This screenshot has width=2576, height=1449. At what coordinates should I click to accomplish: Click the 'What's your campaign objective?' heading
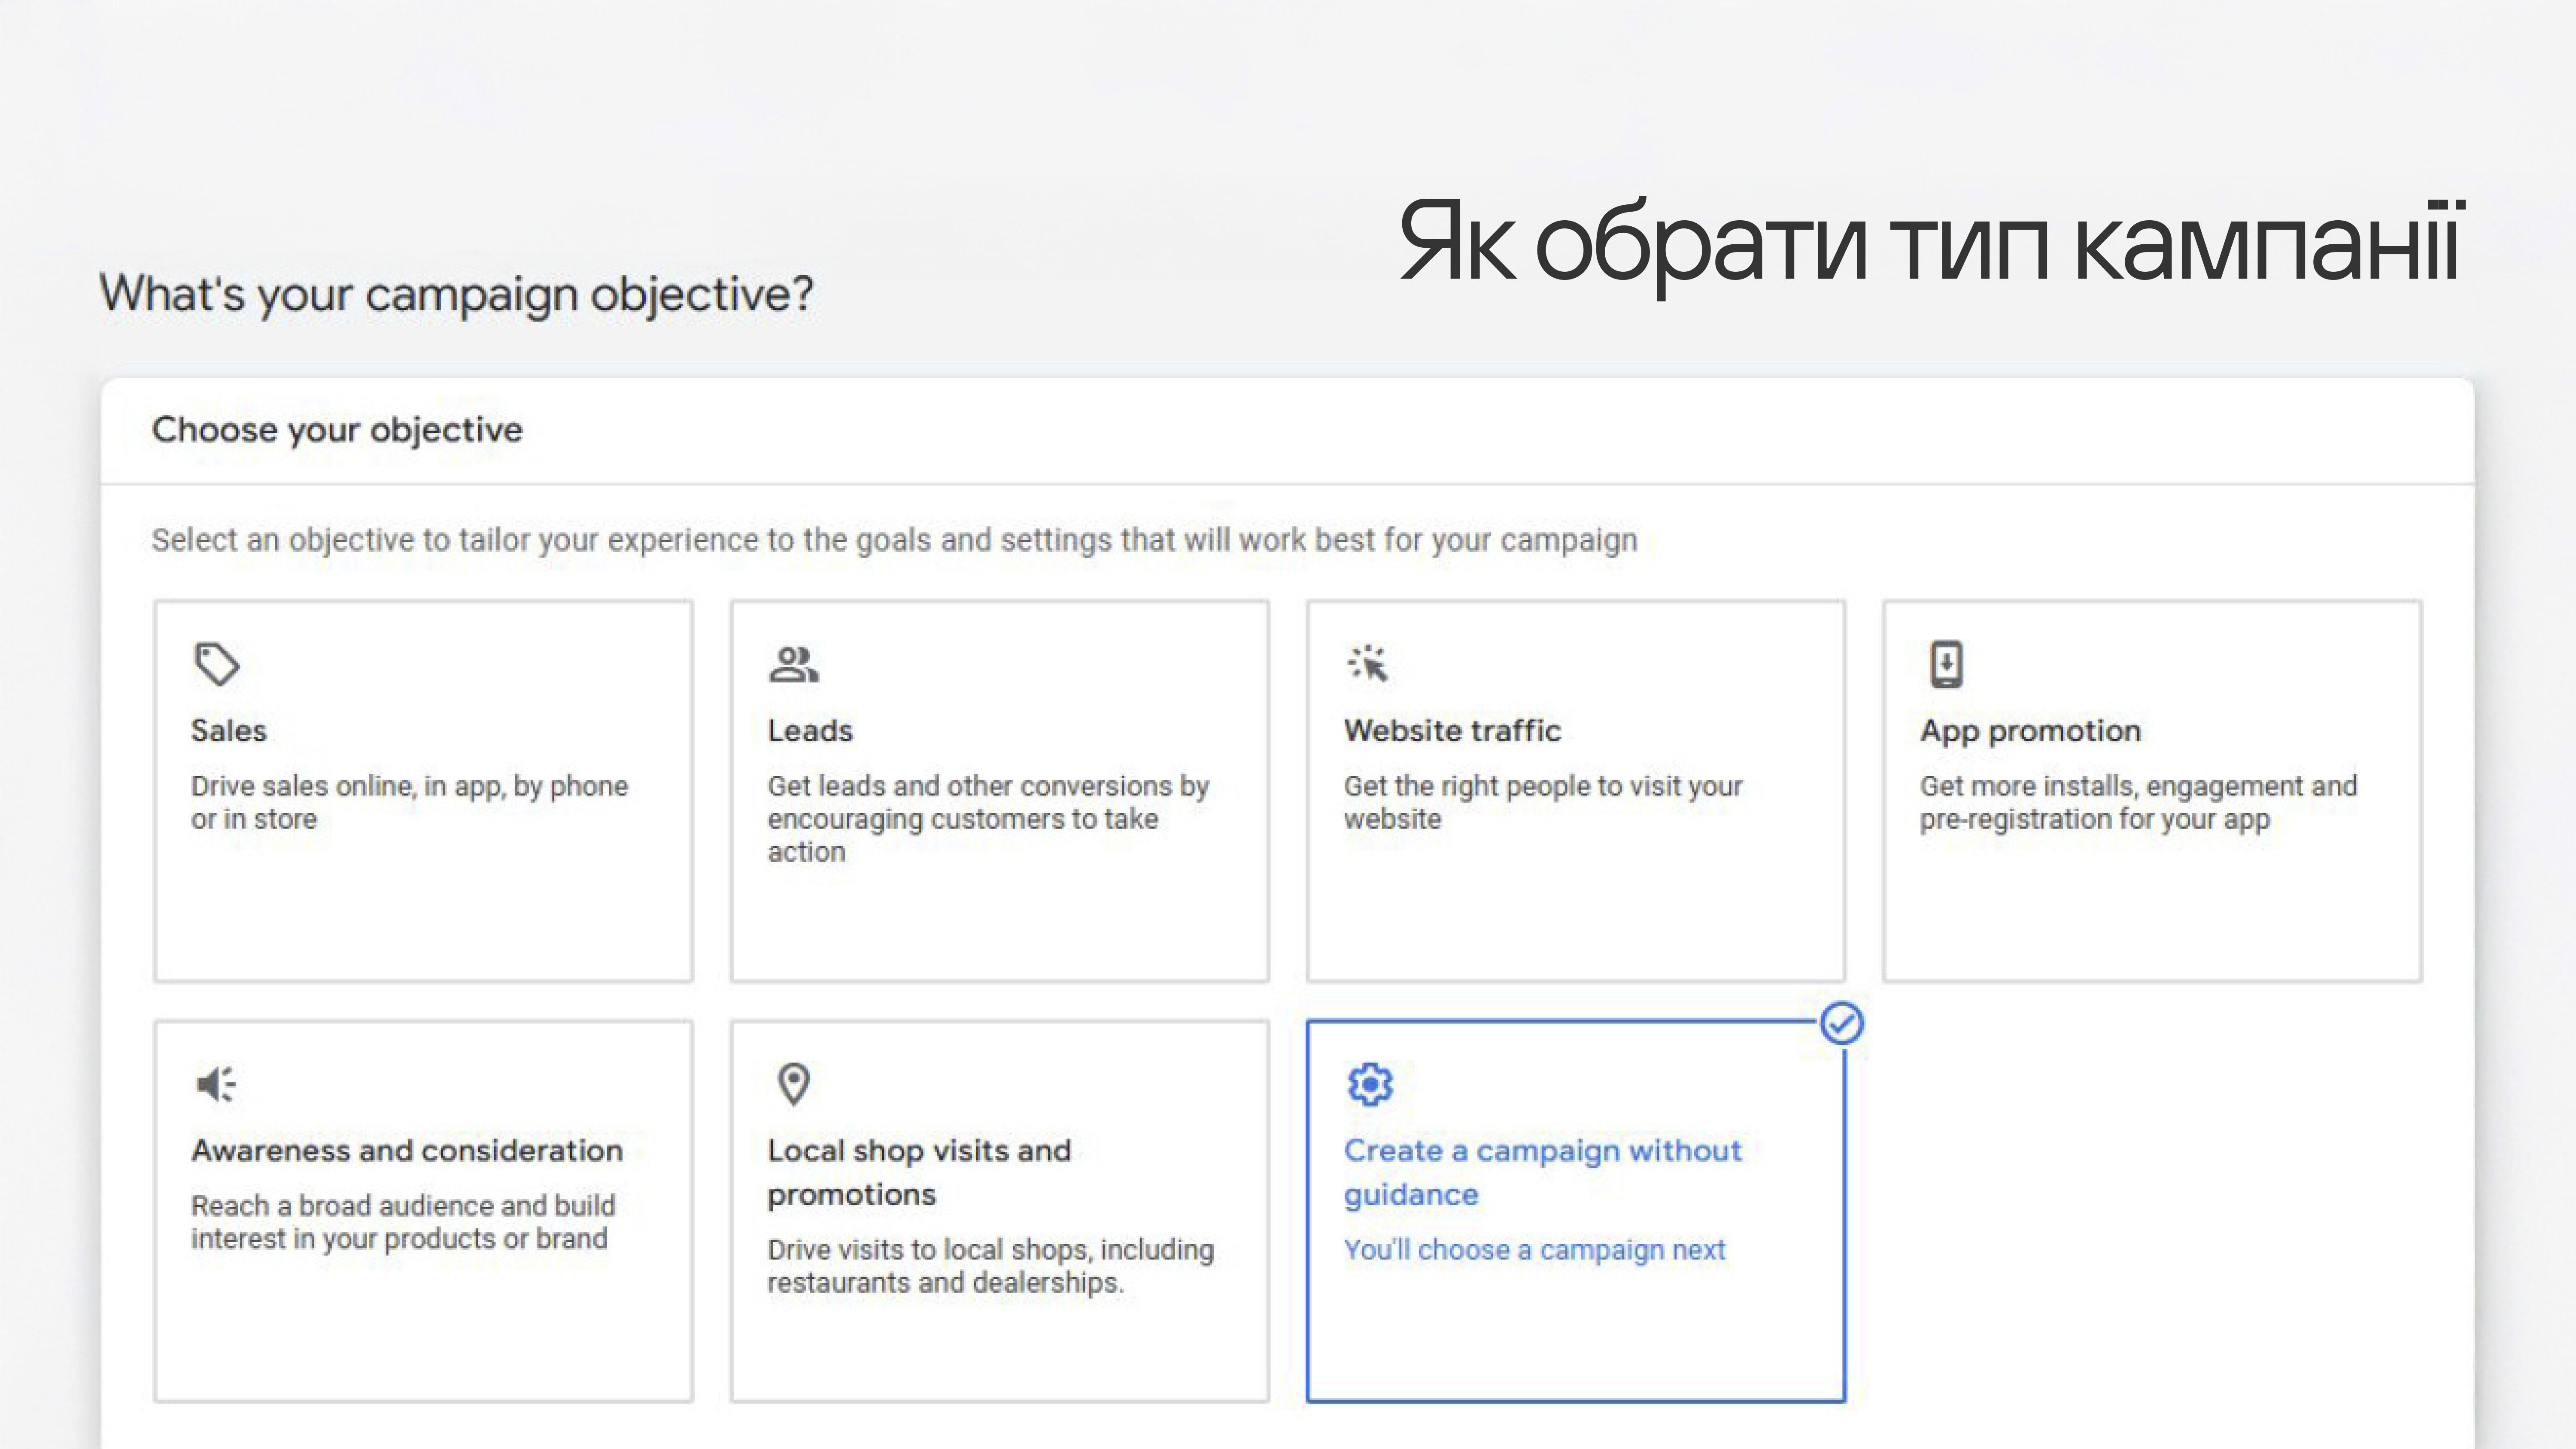pos(456,295)
